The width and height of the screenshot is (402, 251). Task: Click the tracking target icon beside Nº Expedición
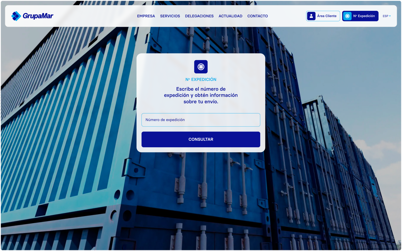click(x=347, y=16)
